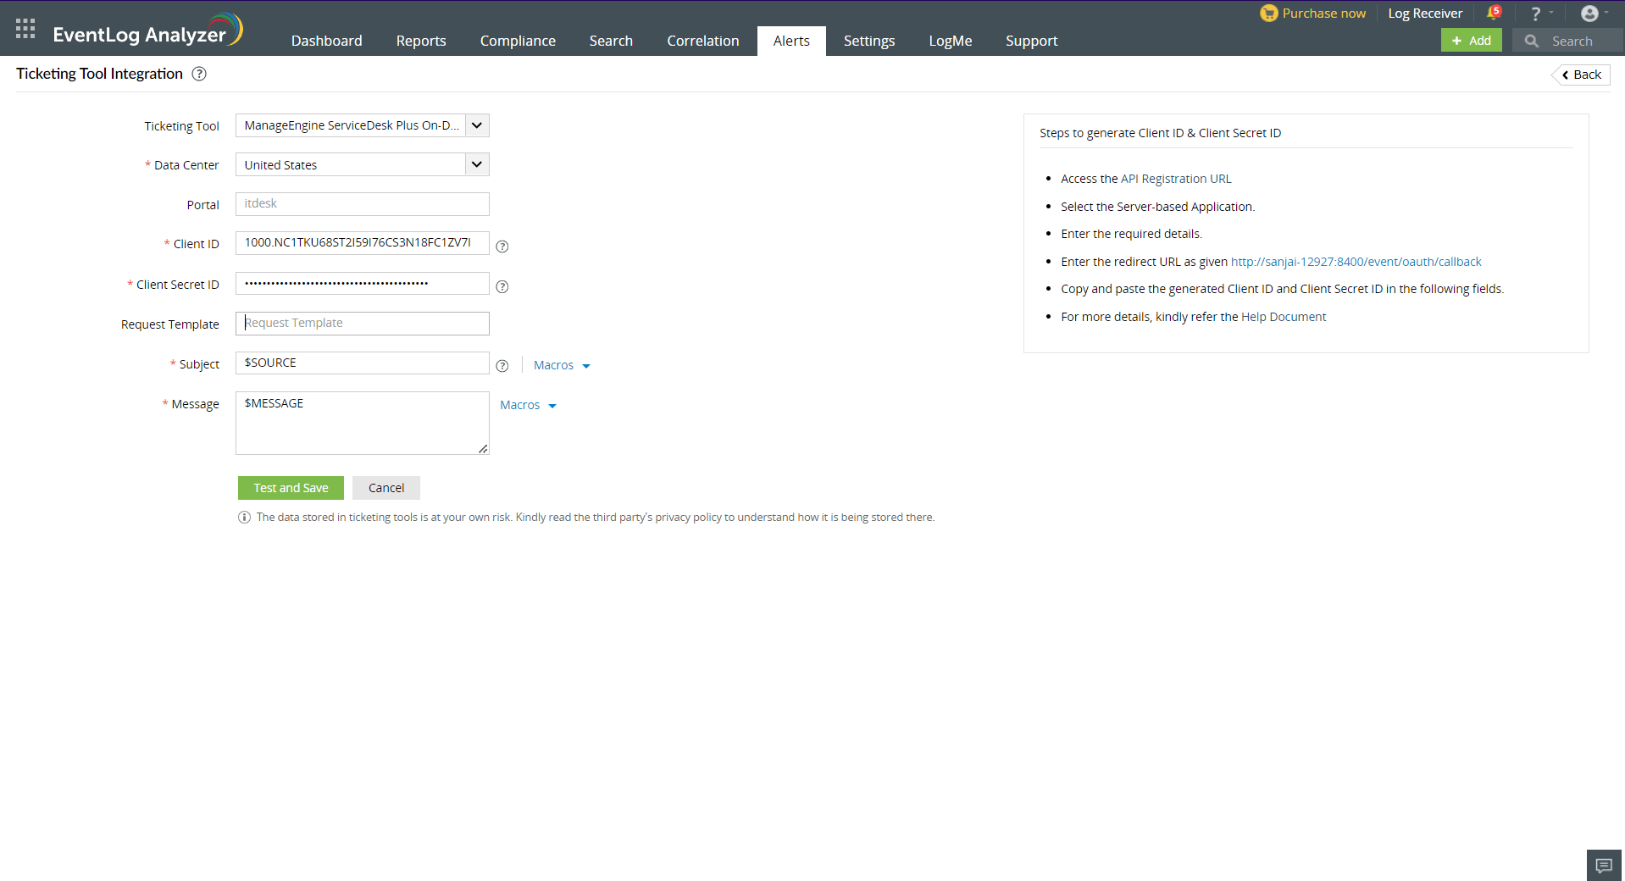Image resolution: width=1625 pixels, height=881 pixels.
Task: Focus the Portal input field
Action: click(x=363, y=204)
